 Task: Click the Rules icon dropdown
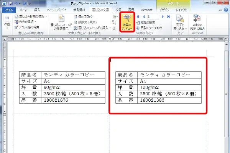pyautogui.click(x=115, y=17)
